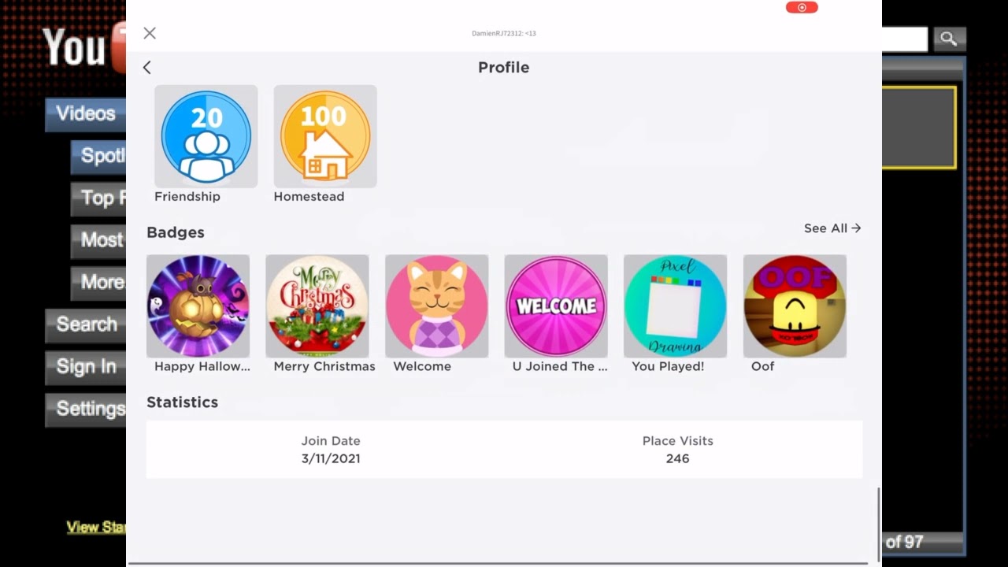Select the Pixel Drawing You Played badge

675,306
